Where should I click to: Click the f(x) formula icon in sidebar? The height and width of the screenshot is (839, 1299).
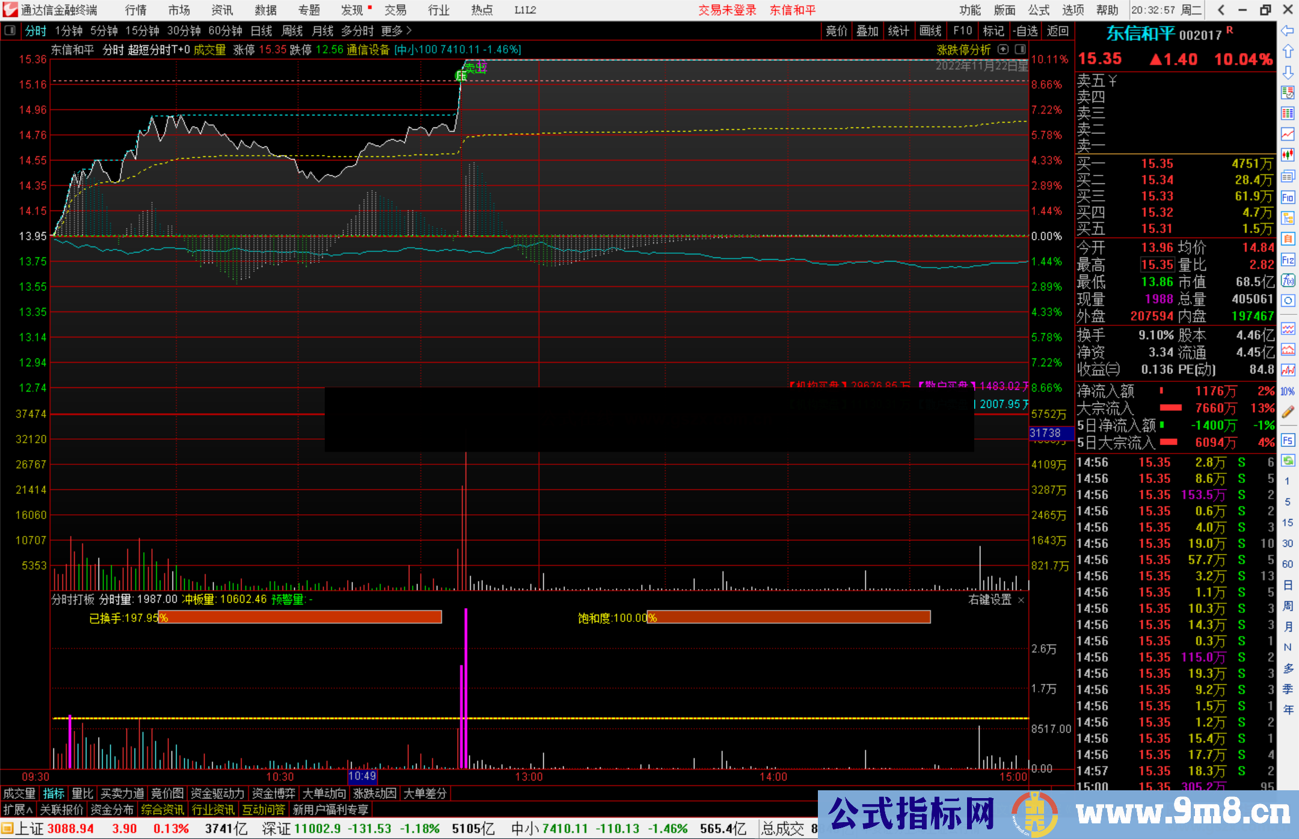click(1288, 281)
